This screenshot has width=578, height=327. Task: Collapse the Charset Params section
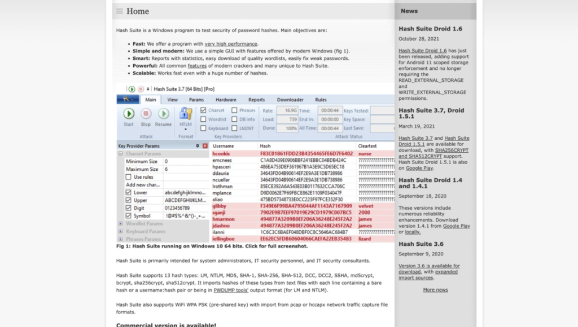[x=120, y=154]
